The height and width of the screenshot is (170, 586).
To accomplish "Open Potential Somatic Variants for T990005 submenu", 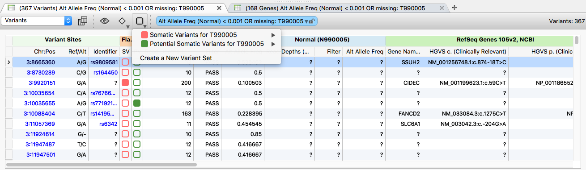I will (206, 44).
